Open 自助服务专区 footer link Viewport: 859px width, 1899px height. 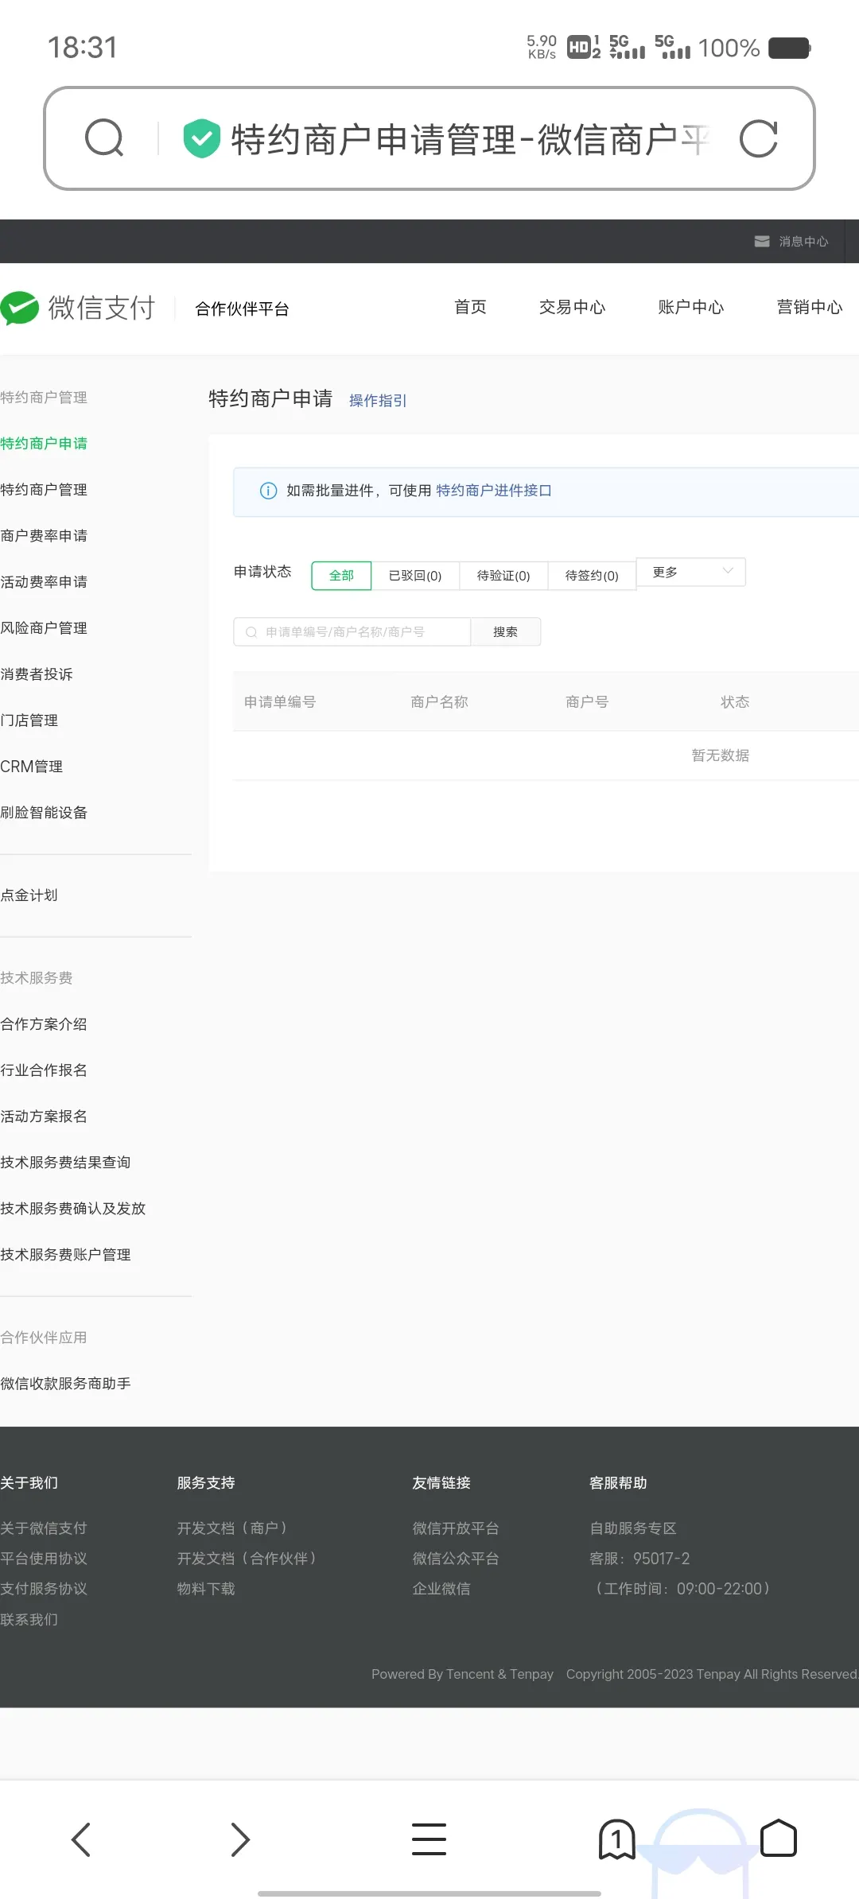(633, 1528)
